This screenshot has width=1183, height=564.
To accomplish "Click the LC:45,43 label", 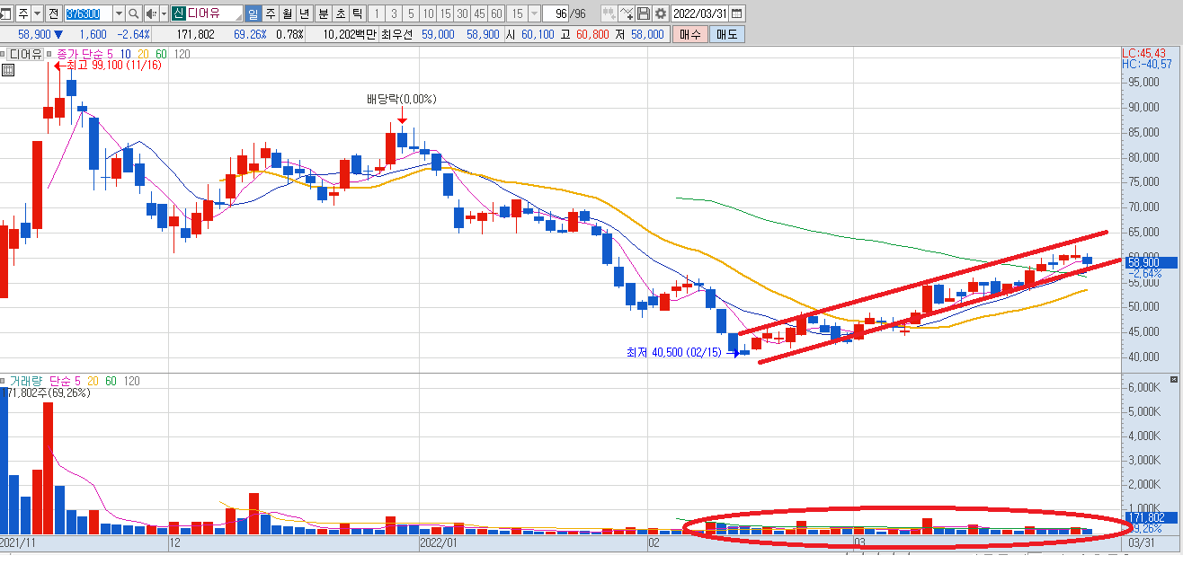I will (1144, 53).
